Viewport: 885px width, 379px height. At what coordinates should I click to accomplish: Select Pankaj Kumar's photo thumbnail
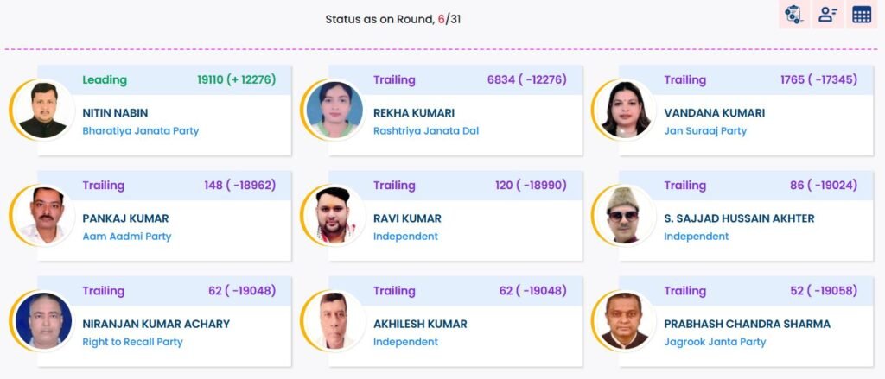[x=42, y=215]
